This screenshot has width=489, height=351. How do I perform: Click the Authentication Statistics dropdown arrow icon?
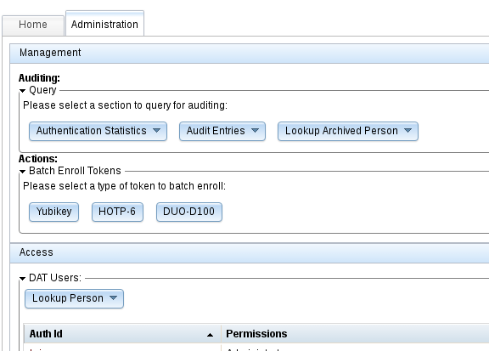pyautogui.click(x=156, y=131)
